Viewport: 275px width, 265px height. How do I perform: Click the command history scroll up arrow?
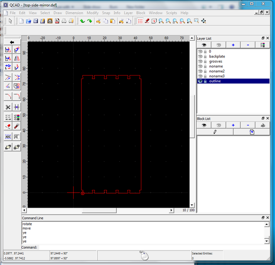tap(267, 224)
